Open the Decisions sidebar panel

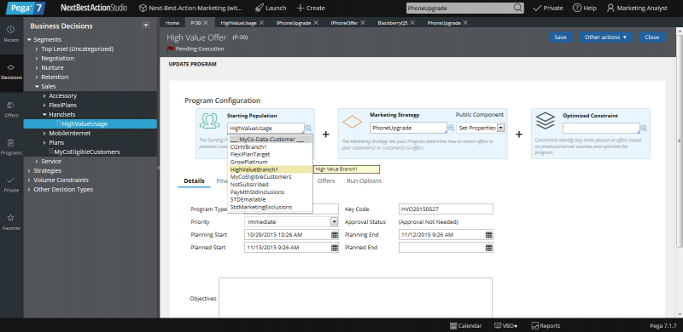tap(11, 72)
